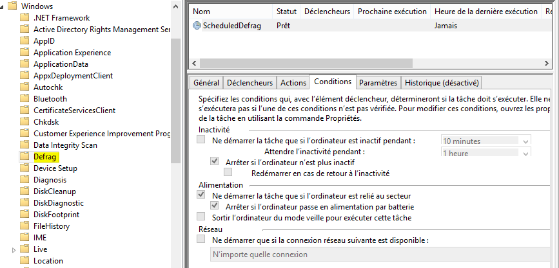Click the task list scroll left arrow

[x=194, y=63]
